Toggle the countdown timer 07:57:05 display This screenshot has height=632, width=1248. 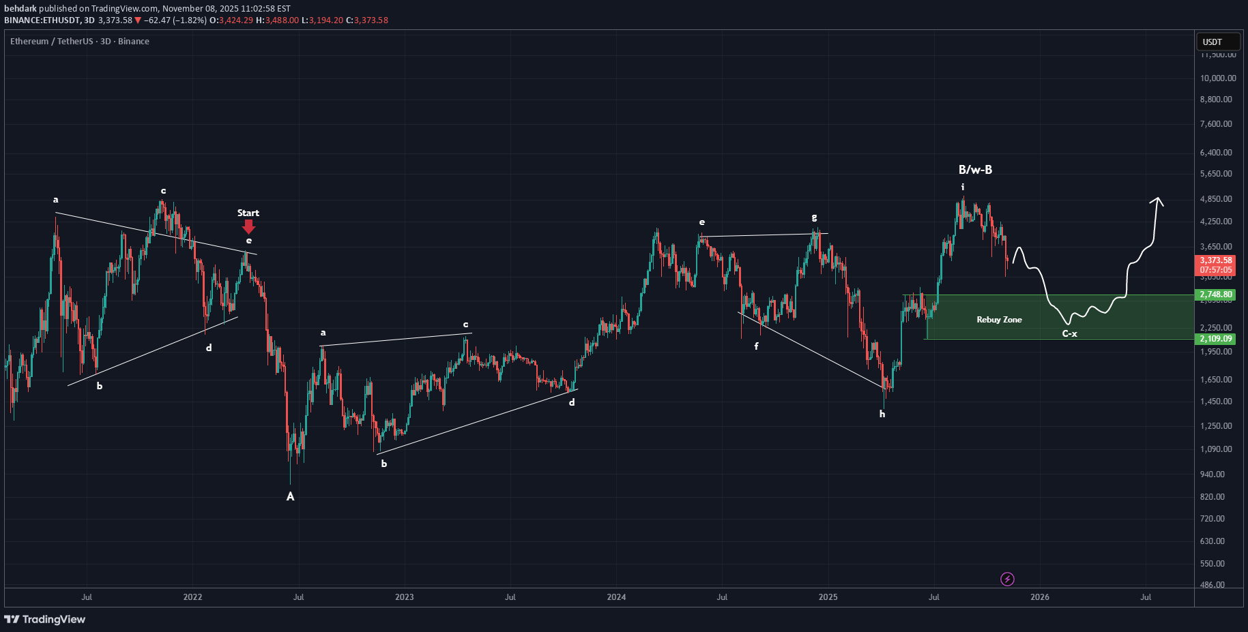click(1217, 270)
